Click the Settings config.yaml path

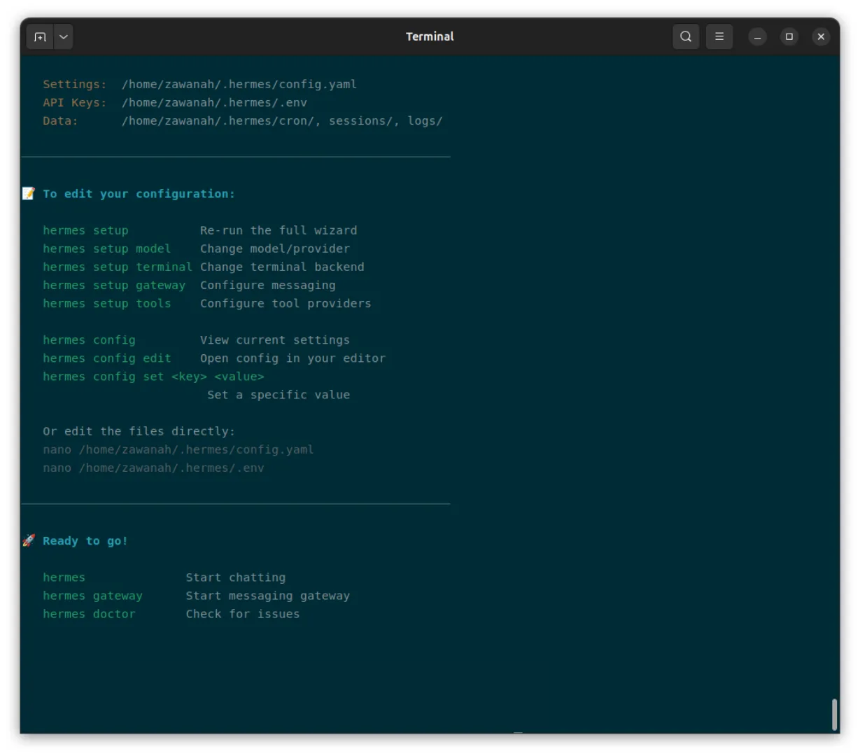click(x=239, y=84)
